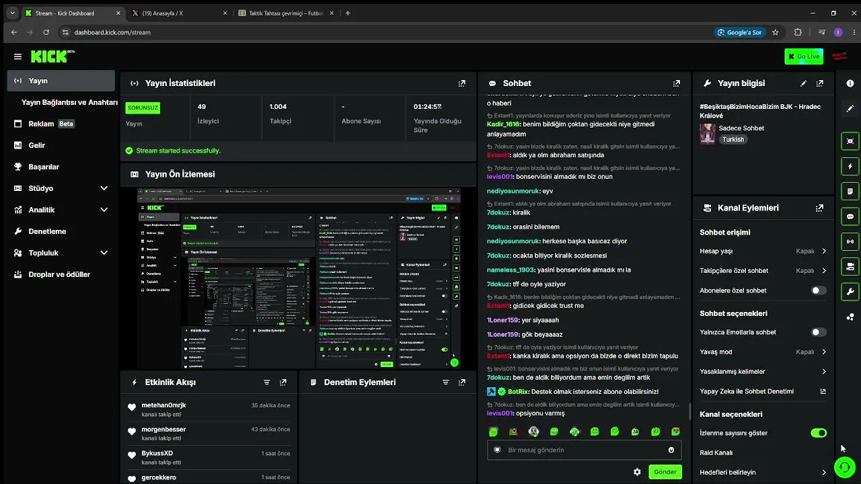Click the BotRix username in chat
861x484 pixels.
pyautogui.click(x=518, y=391)
